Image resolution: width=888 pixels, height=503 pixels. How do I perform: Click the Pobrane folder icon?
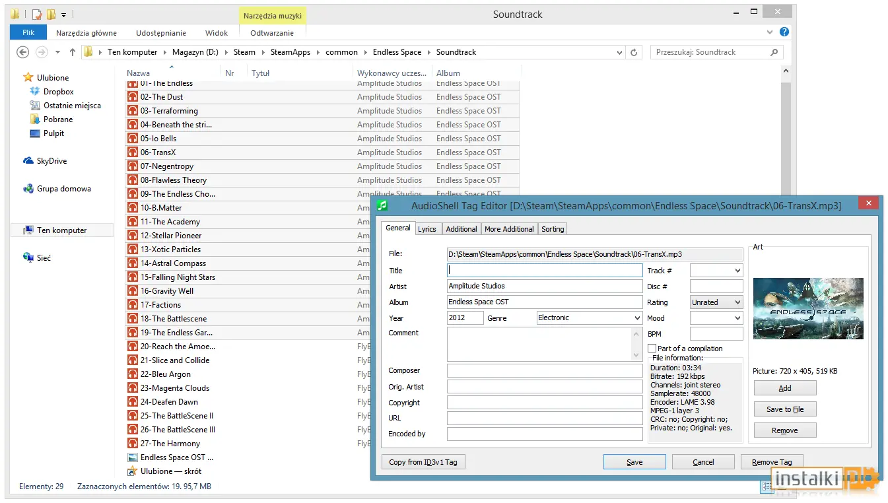click(x=35, y=119)
